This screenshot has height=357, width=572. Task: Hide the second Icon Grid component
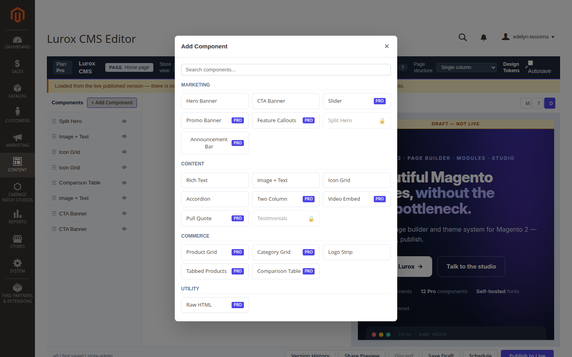coord(124,167)
